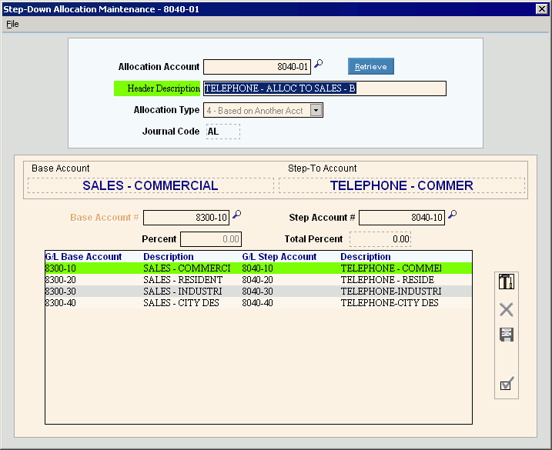Image resolution: width=552 pixels, height=450 pixels.
Task: Click the floppy disk save icon
Action: (x=507, y=335)
